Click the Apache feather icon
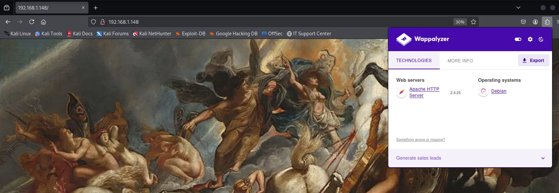559x193 pixels. point(402,92)
